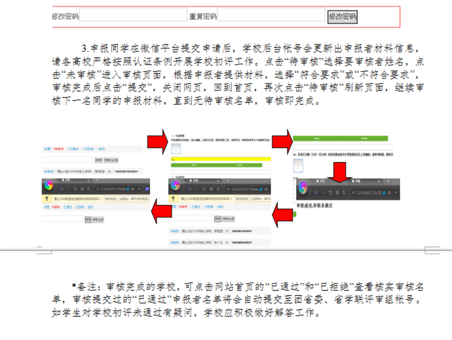Click the 360 browser logo in the leftmost browser window
Screen dimensions: 452x340
pyautogui.click(x=50, y=186)
